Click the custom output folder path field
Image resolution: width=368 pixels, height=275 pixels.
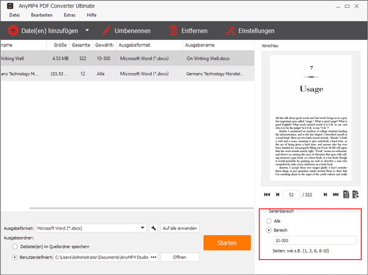click(x=101, y=257)
